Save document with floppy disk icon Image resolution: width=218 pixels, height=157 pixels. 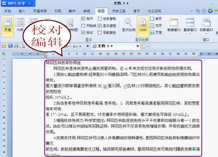pos(10,46)
